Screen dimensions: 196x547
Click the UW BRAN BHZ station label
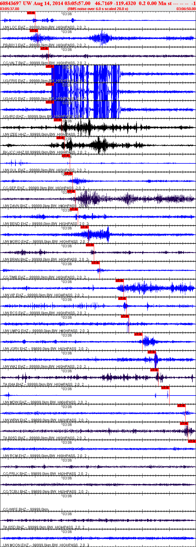click(15, 260)
